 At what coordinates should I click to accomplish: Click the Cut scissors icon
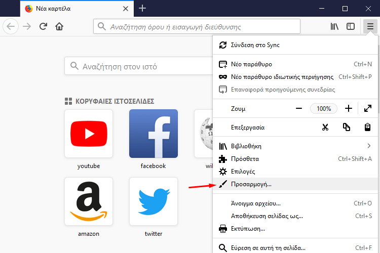click(325, 128)
